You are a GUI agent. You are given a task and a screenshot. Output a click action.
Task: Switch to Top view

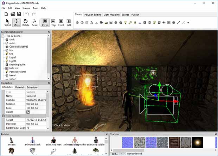[x=53, y=23]
